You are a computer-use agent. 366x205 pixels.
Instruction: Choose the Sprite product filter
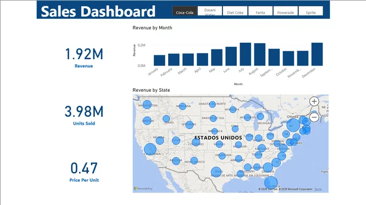[311, 11]
